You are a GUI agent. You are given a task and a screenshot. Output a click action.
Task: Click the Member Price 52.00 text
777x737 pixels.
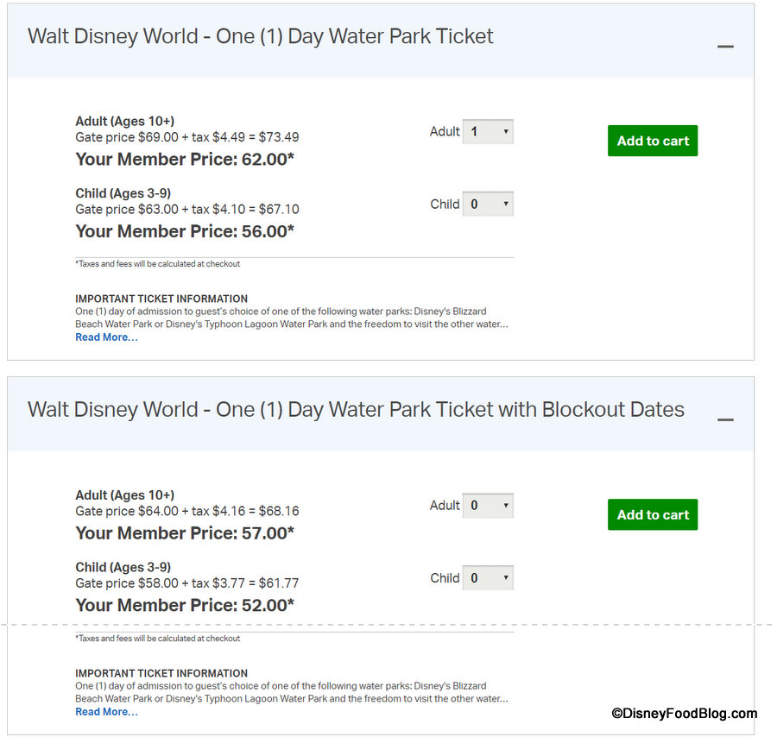[x=185, y=605]
